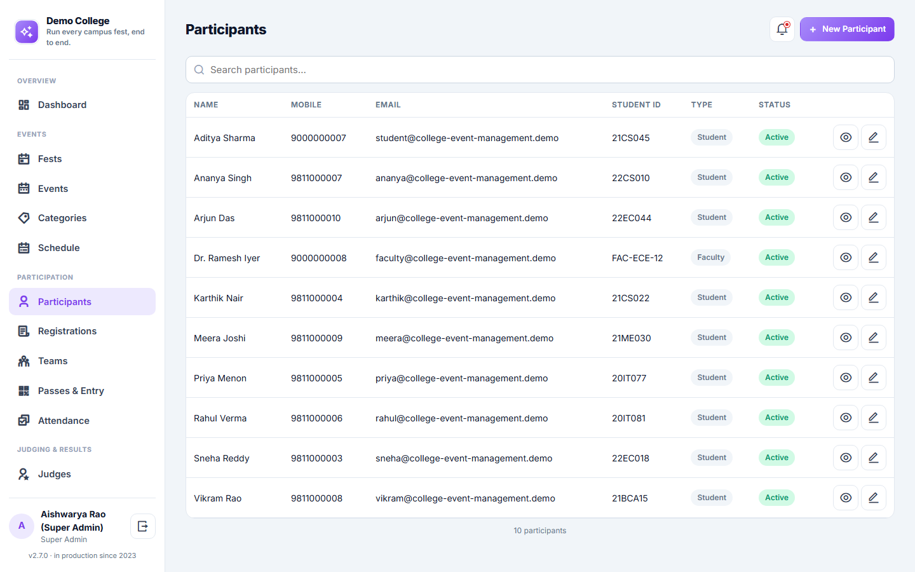This screenshot has width=915, height=572.
Task: Click the Demo College sparkle logo
Action: click(27, 32)
